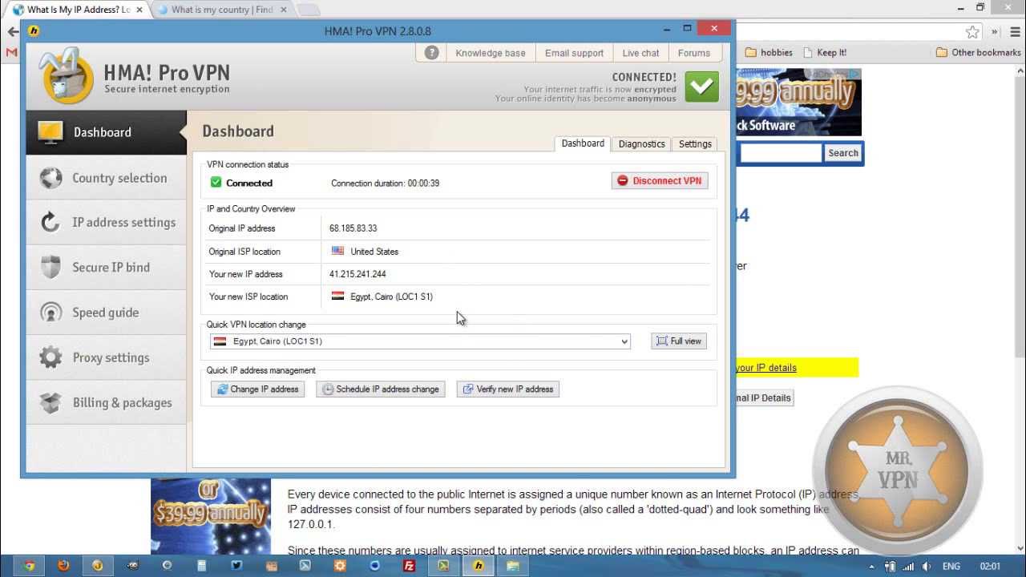This screenshot has width=1026, height=577.
Task: Click the new IP address 41.215.241.244
Action: [x=357, y=274]
